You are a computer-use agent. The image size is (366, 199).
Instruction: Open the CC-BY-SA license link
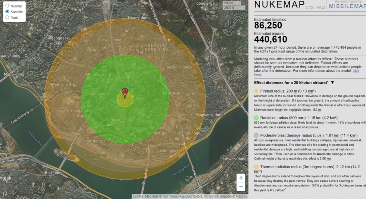tap(211, 196)
